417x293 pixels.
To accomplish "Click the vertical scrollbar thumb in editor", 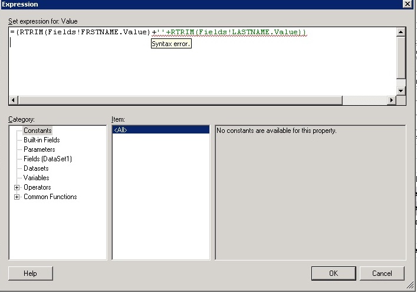I will point(400,58).
